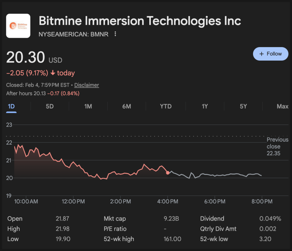Click the plus icon on Follow button

click(x=262, y=54)
